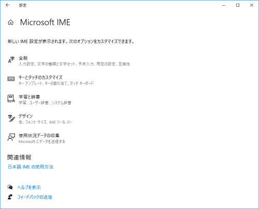Image resolution: width=259 pixels, height=209 pixels.
Task: Click the デザイン brush icon
Action: tap(11, 118)
